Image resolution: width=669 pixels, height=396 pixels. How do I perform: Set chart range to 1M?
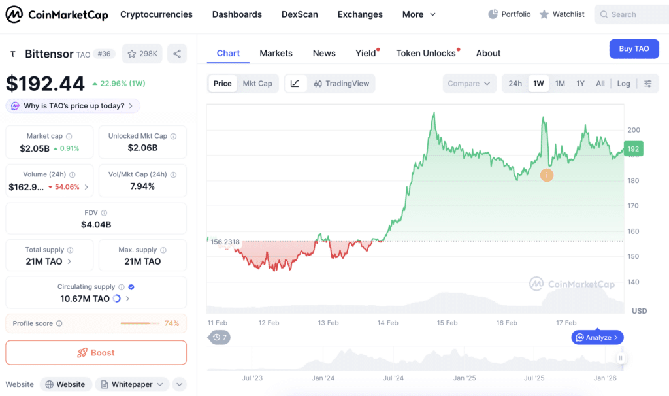560,84
